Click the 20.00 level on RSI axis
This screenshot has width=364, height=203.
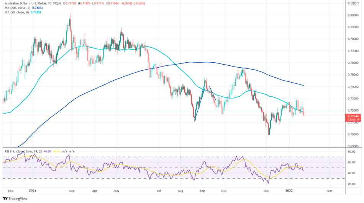click(352, 184)
